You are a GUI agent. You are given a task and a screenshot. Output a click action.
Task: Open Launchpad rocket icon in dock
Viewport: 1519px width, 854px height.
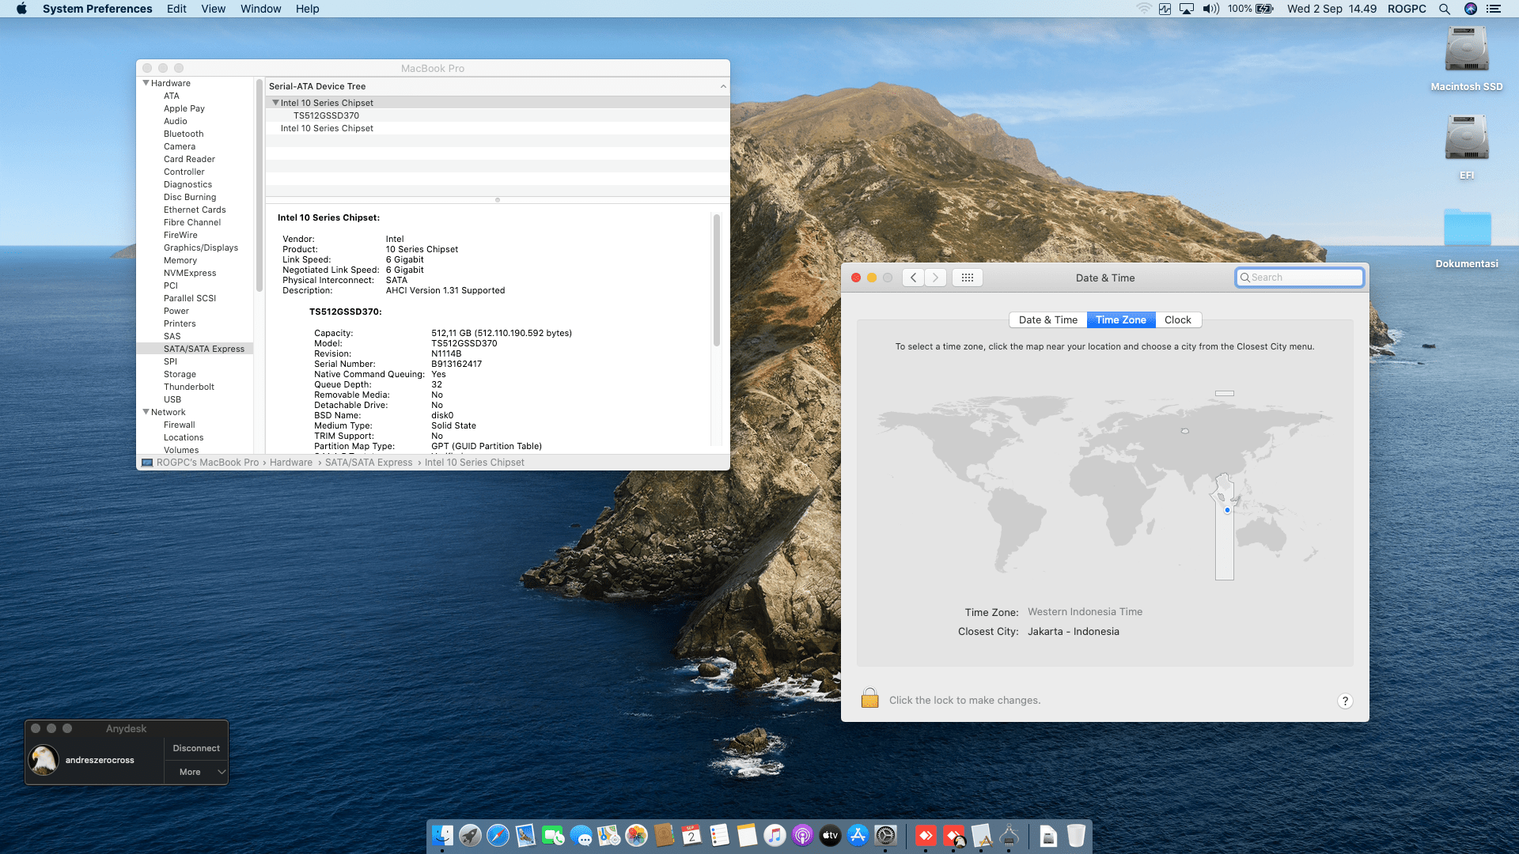(x=470, y=835)
